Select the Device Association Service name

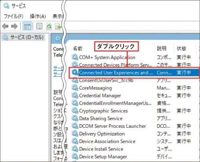107,141
